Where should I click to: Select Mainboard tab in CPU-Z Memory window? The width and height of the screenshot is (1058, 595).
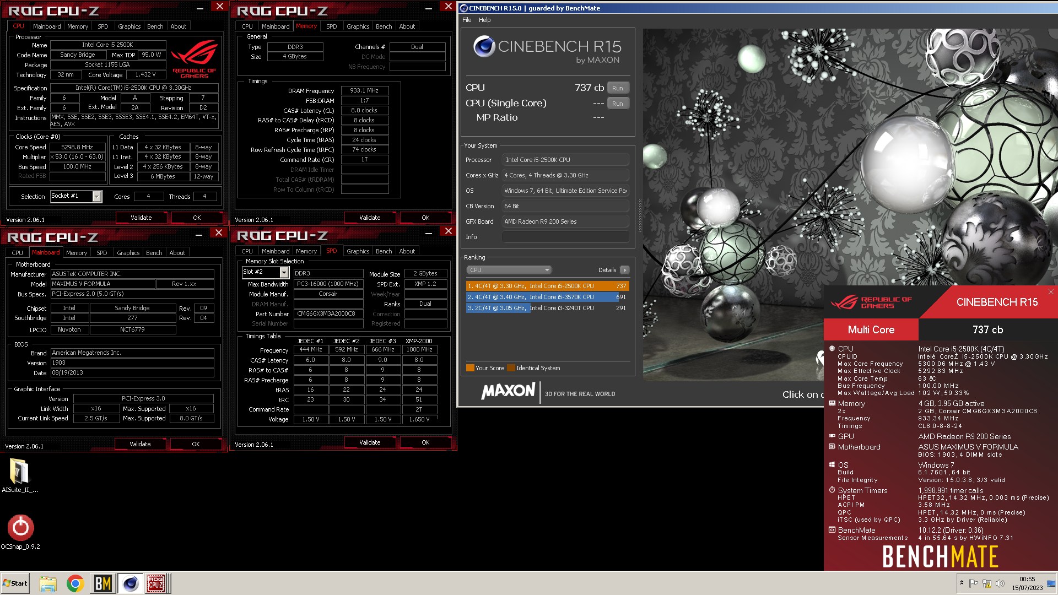(276, 26)
